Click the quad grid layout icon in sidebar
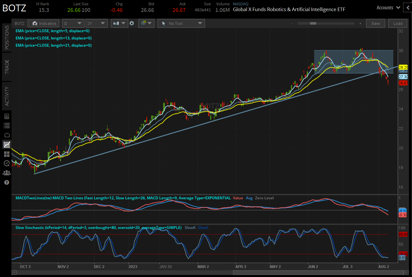The width and height of the screenshot is (412, 277). point(7,154)
